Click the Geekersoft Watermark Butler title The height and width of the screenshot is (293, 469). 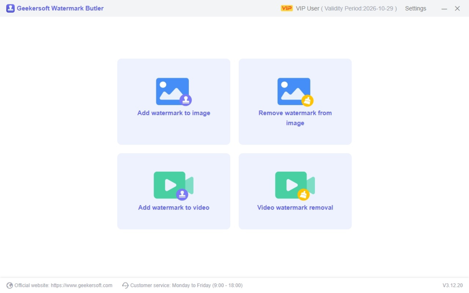[x=60, y=8]
